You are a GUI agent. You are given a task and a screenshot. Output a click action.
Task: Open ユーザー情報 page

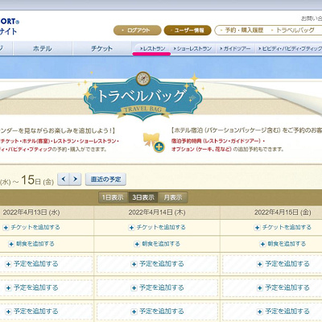click(188, 31)
